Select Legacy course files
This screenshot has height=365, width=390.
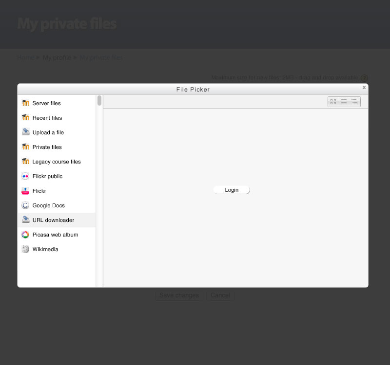pyautogui.click(x=57, y=162)
